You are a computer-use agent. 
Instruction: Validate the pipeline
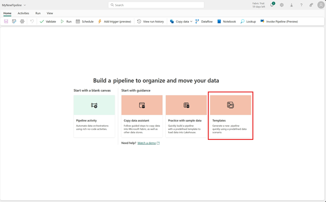[x=48, y=21]
